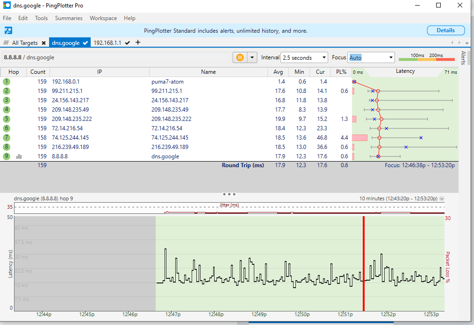The image size is (474, 325).
Task: Select IP cell 209.148.235.222
Action: [x=72, y=119]
